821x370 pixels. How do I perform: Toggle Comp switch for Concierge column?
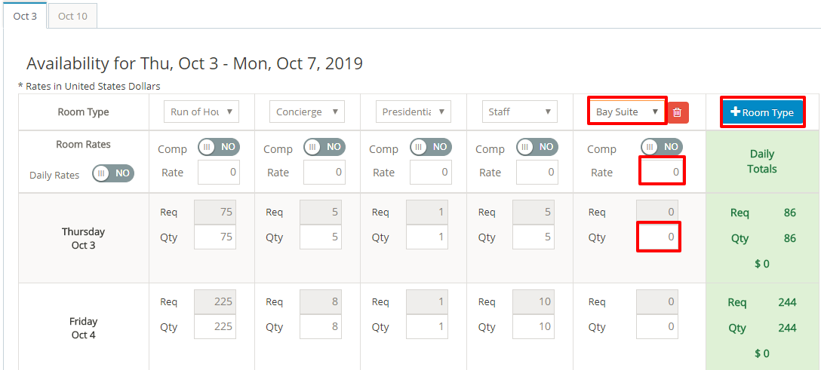coord(324,147)
